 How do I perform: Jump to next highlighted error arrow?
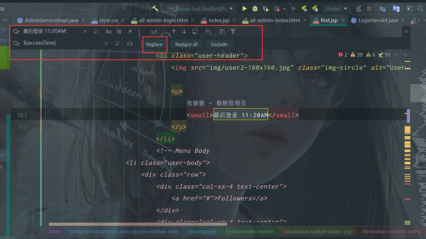(405, 55)
